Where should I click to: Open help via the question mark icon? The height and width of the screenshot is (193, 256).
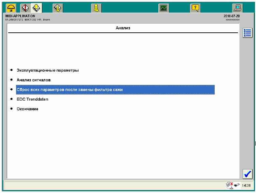(x=195, y=8)
